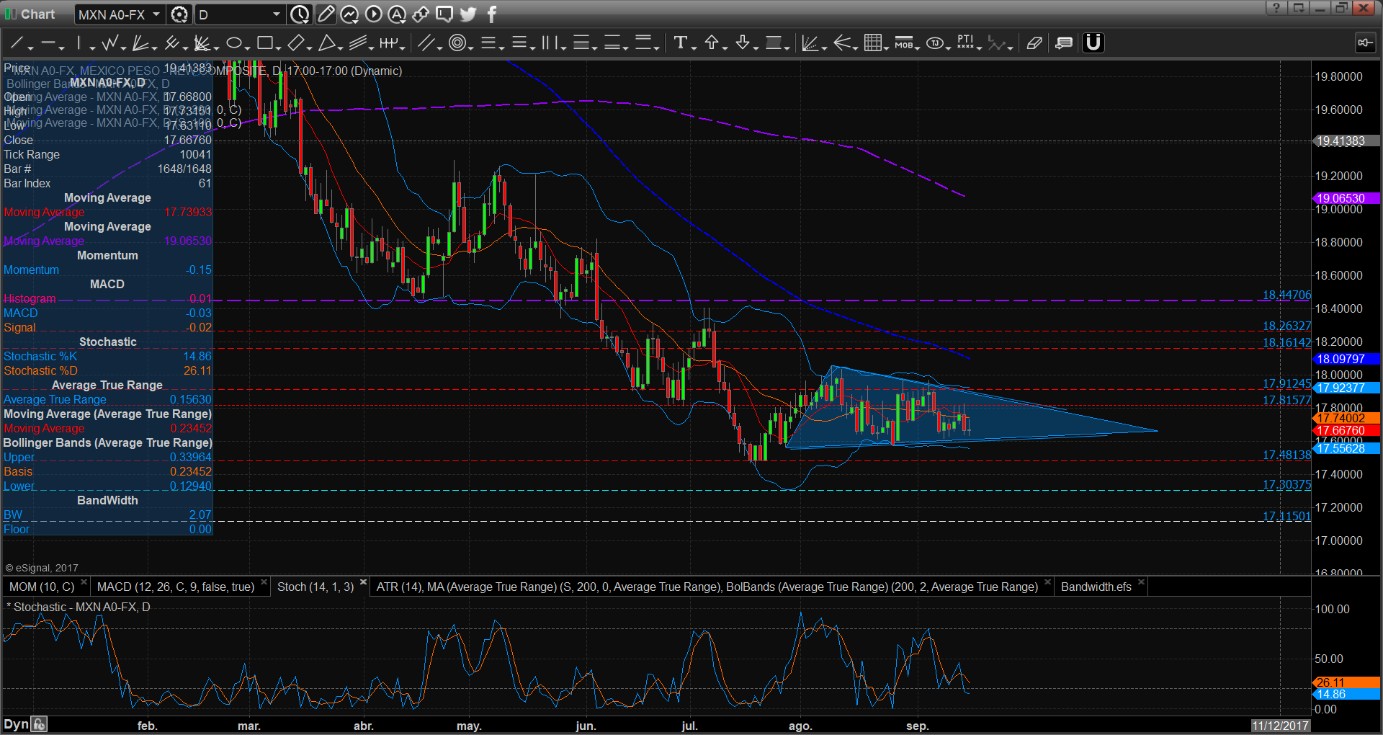Click the red 17.66760 price axis label
Viewport: 1383px width, 735px height.
point(1346,431)
